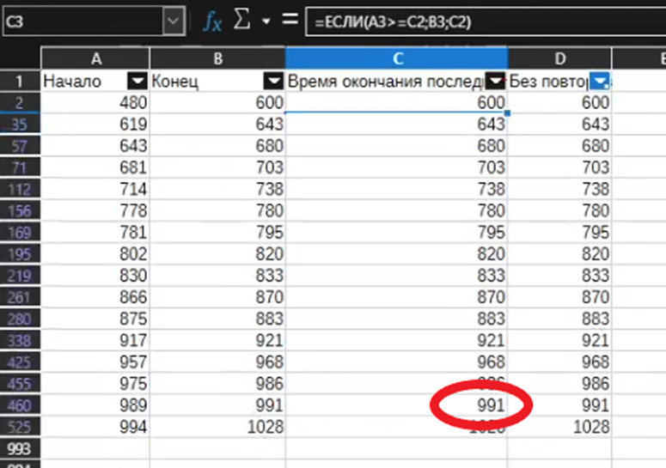Open active filter on Без повторов column

coord(602,82)
